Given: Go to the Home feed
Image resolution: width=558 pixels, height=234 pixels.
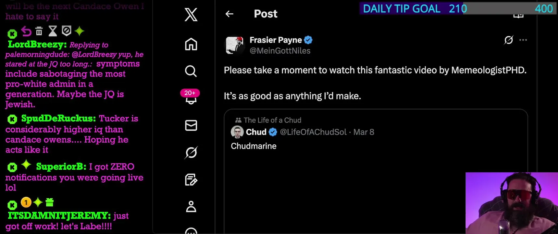Looking at the screenshot, I should click(191, 44).
